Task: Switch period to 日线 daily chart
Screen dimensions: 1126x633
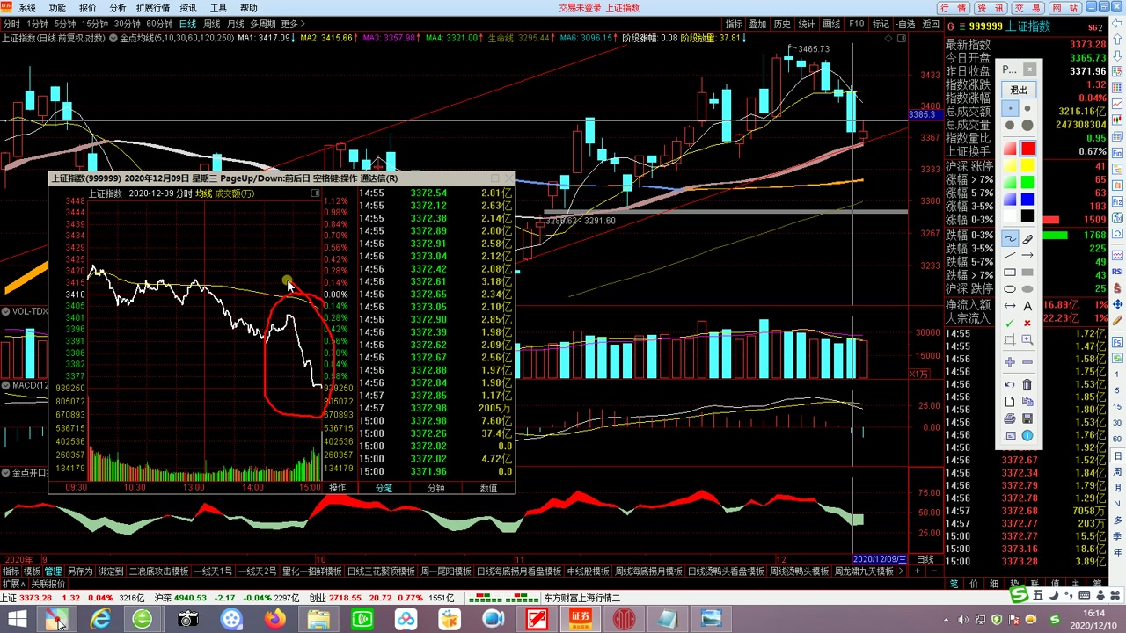Action: (187, 24)
